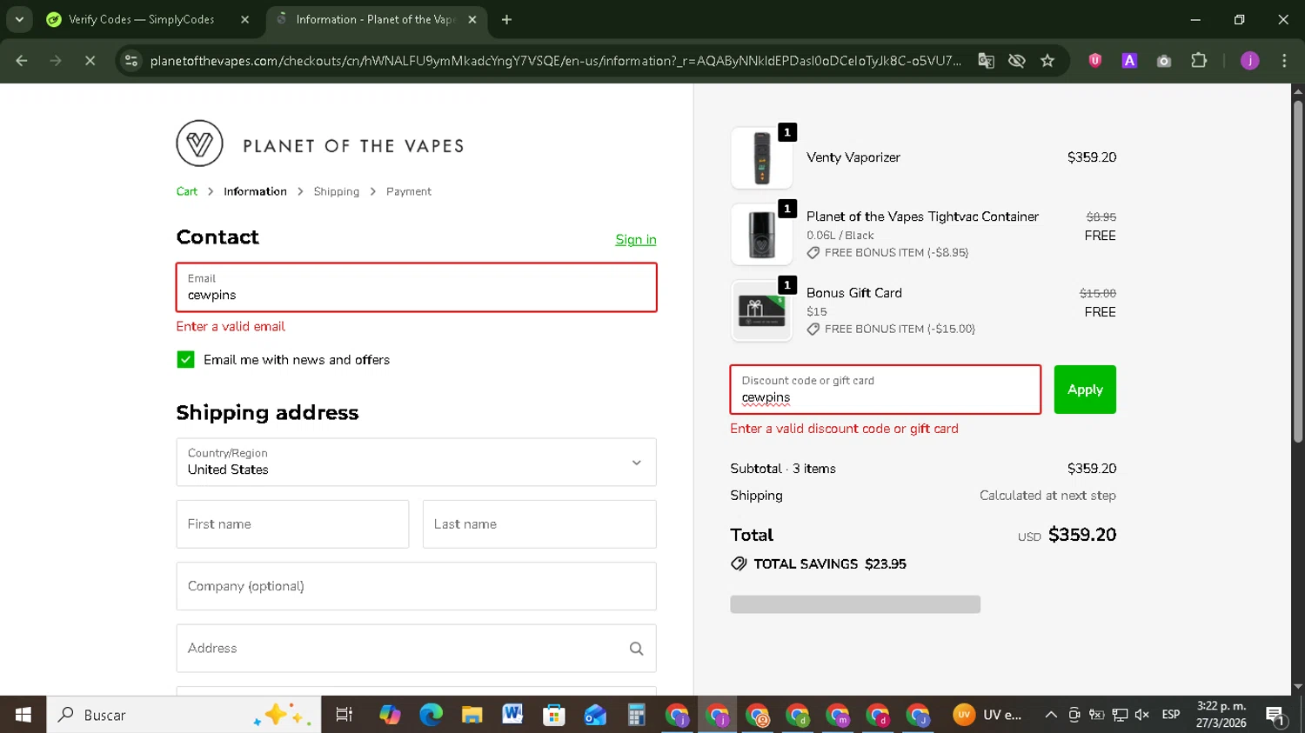Click the Venty Vaporizer product name

(x=853, y=157)
